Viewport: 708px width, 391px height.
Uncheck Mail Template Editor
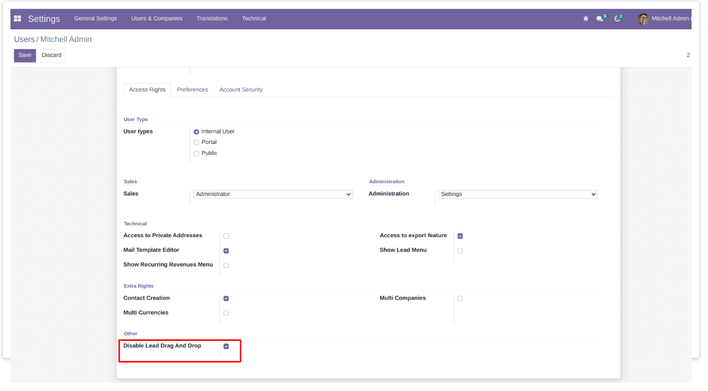(226, 251)
